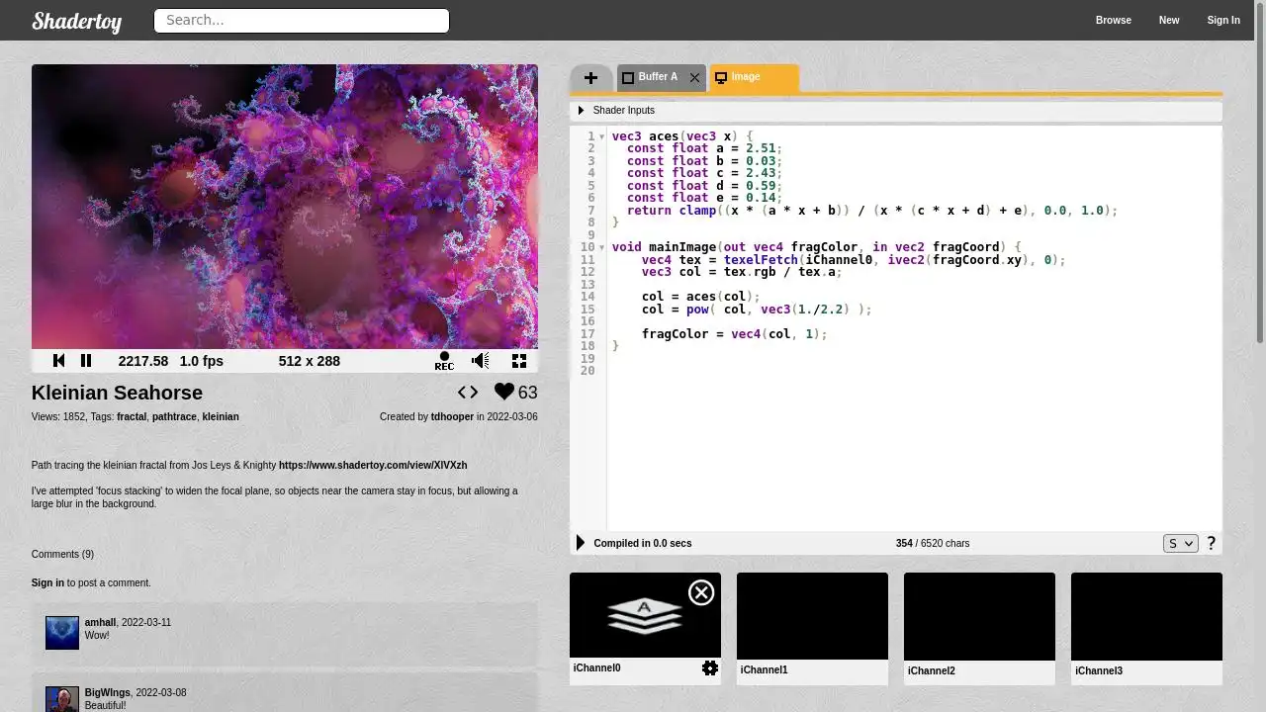Fold the mainImage function at line 10
Viewport: 1266px width, 712px height.
pyautogui.click(x=601, y=247)
